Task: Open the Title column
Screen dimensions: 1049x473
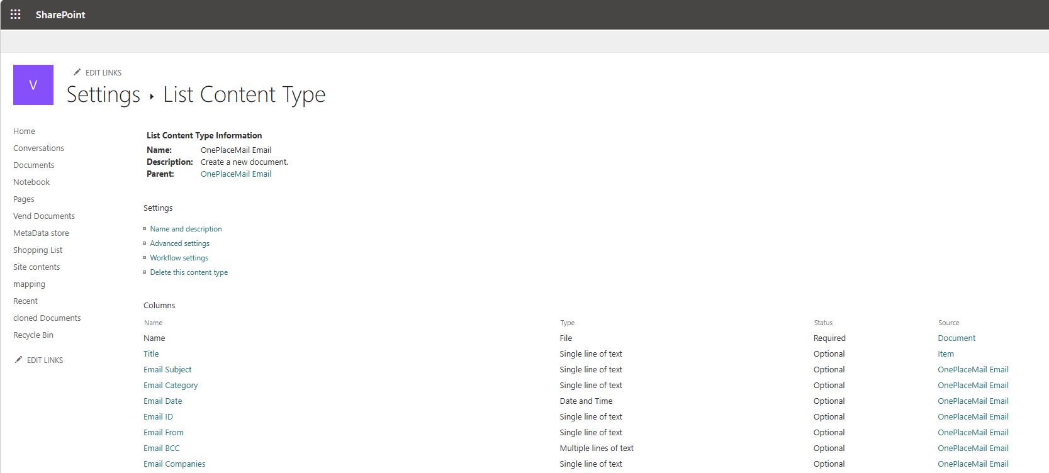Action: coord(151,354)
